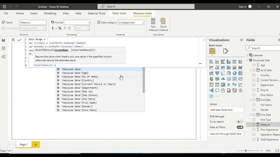Collapse the Visualizations pane with chevrons
Image resolution: width=280 pixels, height=157 pixels.
[241, 40]
